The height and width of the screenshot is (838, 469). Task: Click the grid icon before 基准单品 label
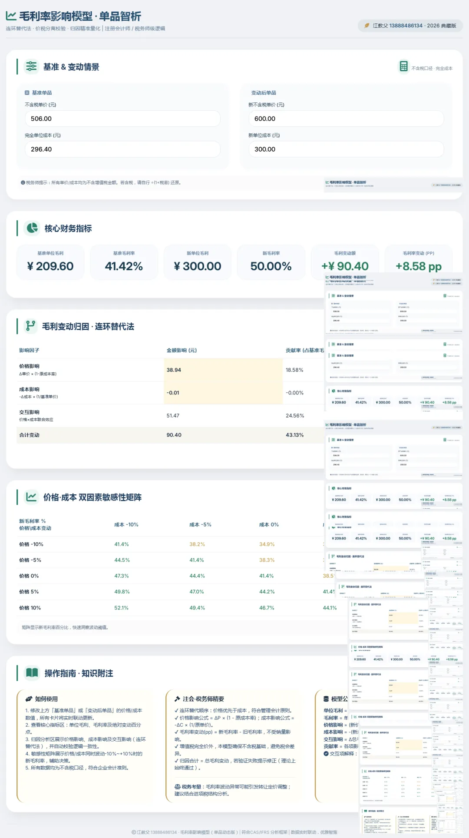[x=27, y=93]
